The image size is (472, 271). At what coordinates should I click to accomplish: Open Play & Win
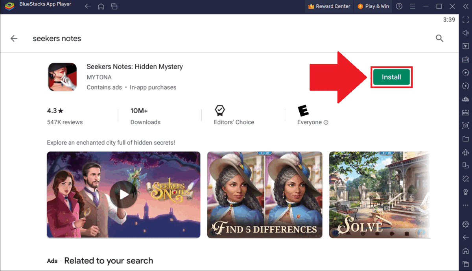(373, 6)
